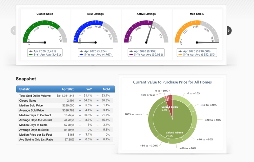Click the left carousel arrow beside Closed Sales

click(13, 30)
